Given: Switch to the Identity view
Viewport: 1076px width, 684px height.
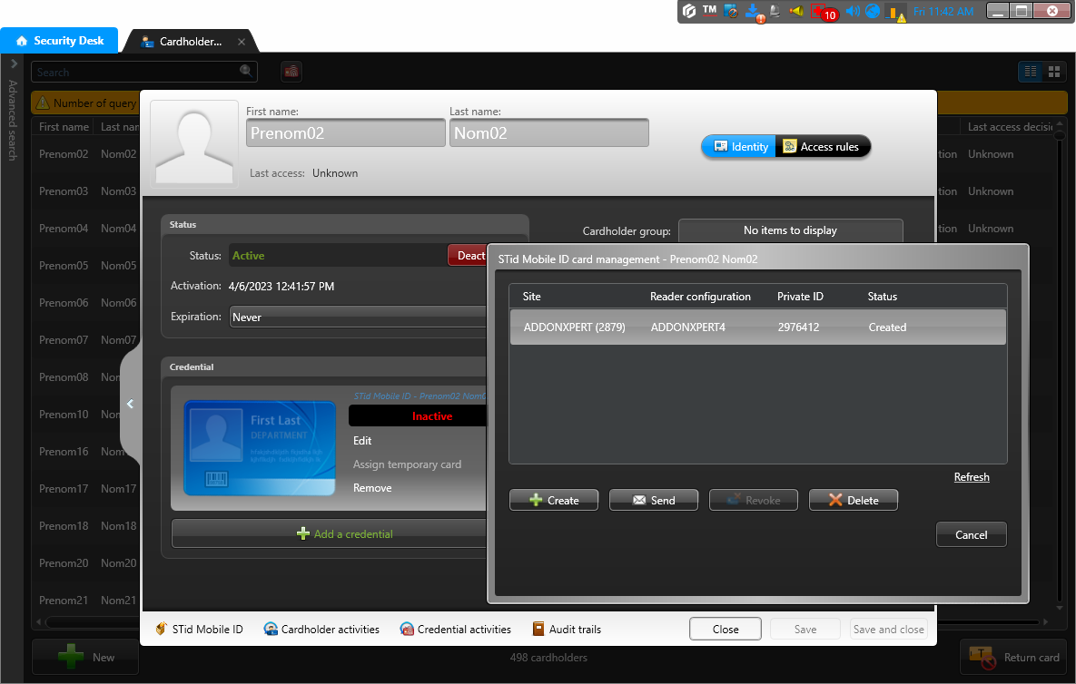Looking at the screenshot, I should [x=739, y=147].
